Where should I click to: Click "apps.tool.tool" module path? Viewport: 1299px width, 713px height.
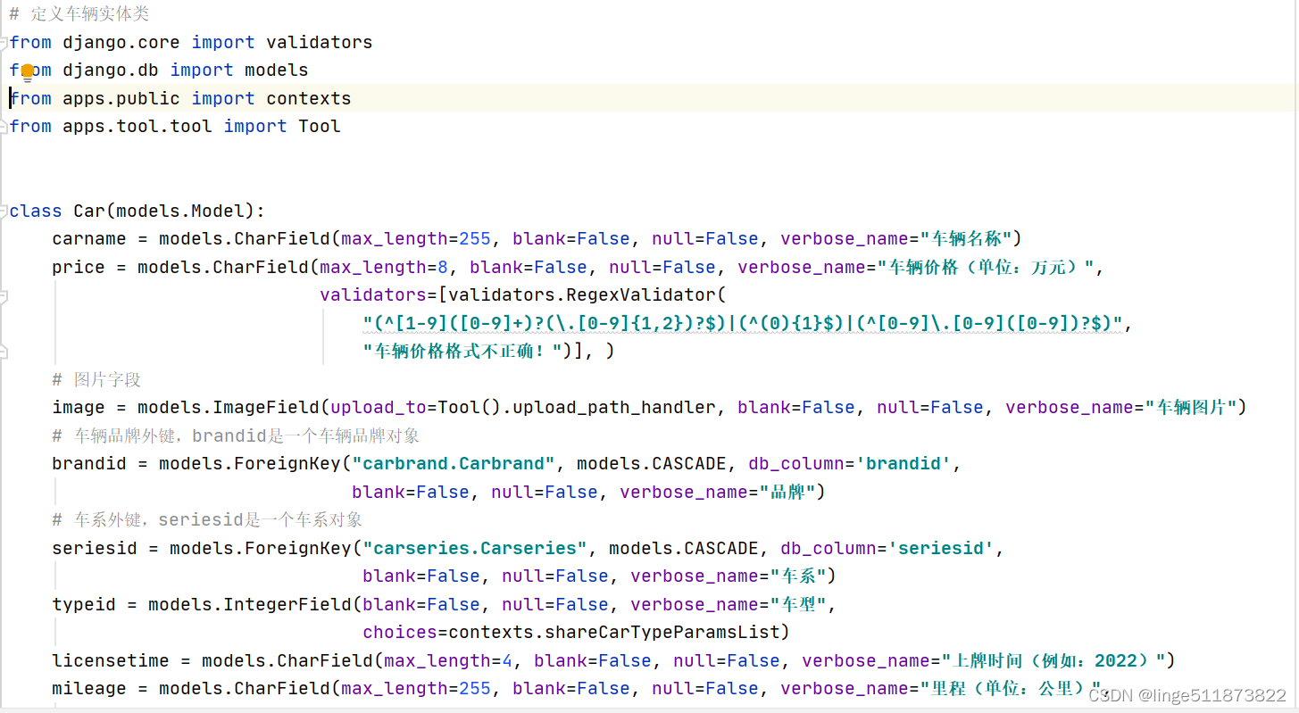coord(137,126)
